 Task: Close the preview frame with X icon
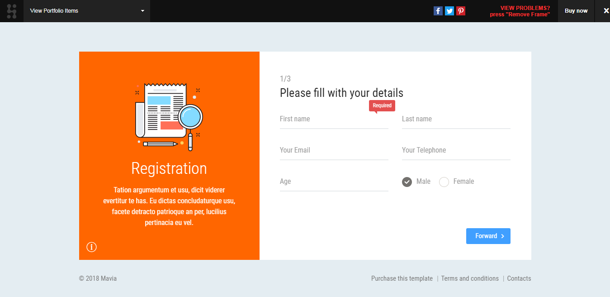606,11
